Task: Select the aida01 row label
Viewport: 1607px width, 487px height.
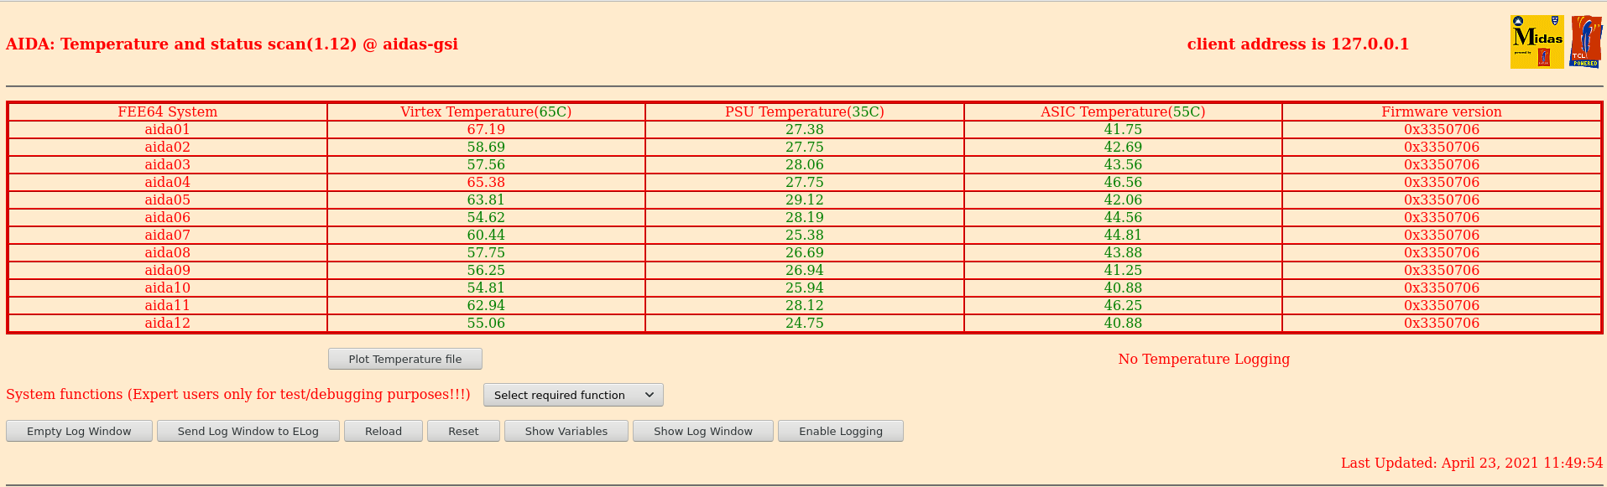Action: (x=168, y=129)
